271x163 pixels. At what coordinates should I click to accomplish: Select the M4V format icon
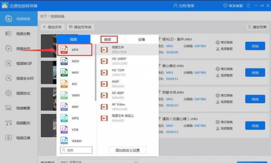click(x=64, y=107)
